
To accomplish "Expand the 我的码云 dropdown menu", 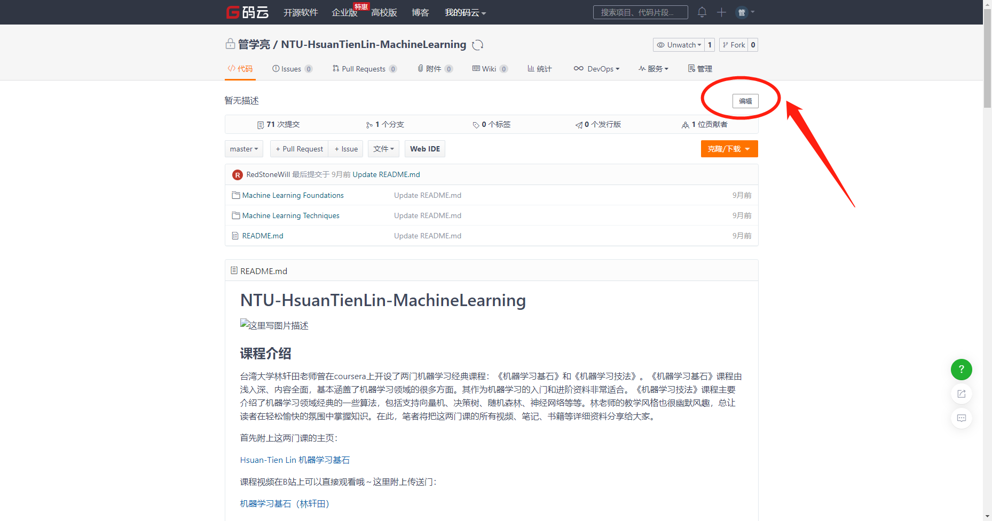I will [x=465, y=12].
